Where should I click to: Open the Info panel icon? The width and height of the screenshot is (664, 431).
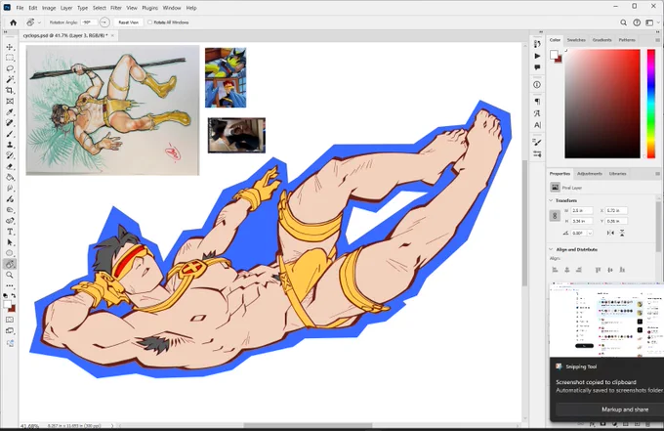[x=537, y=85]
